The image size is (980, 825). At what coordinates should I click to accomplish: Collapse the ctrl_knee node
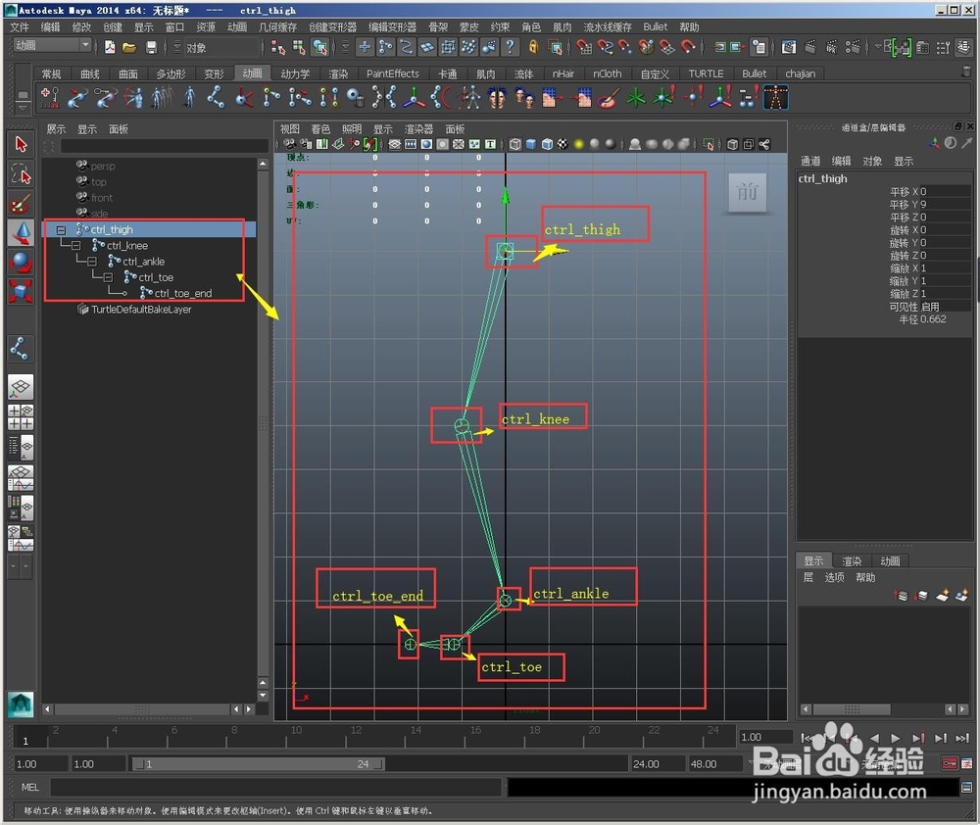(76, 246)
